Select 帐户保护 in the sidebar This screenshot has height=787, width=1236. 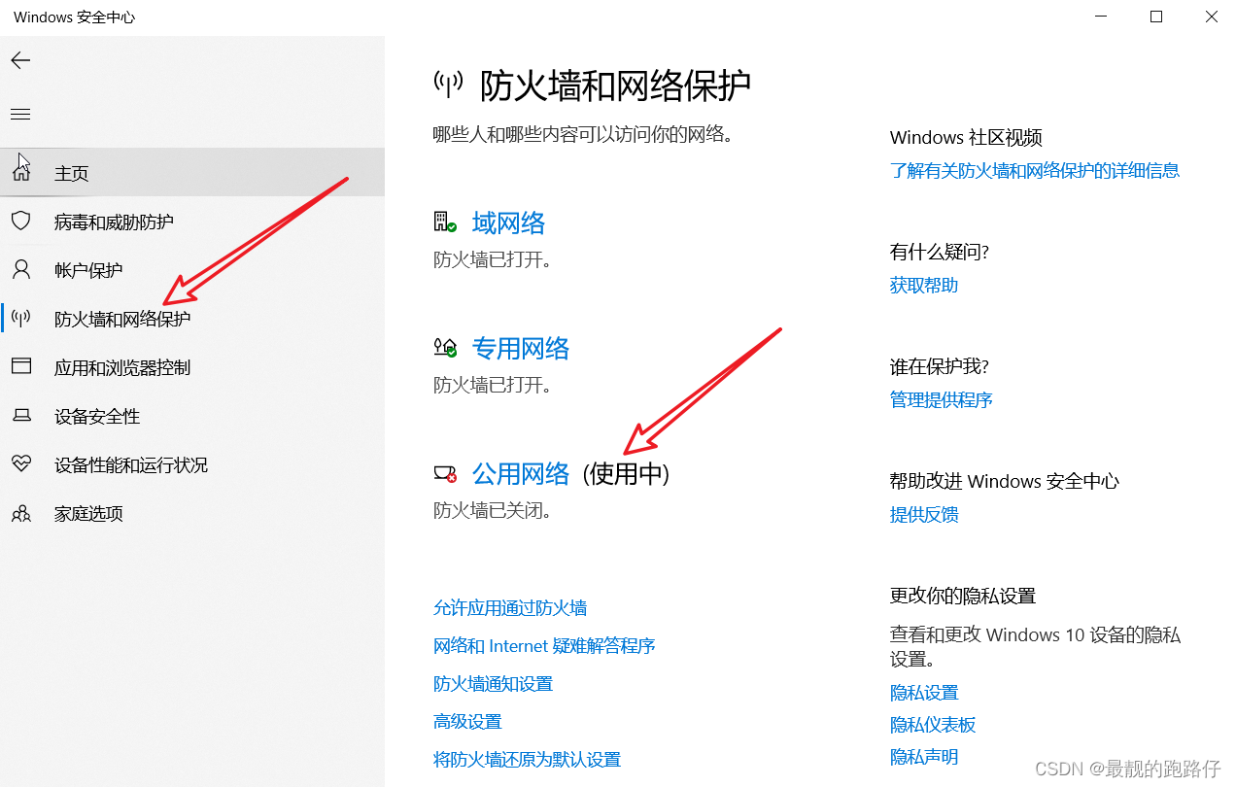coord(192,270)
